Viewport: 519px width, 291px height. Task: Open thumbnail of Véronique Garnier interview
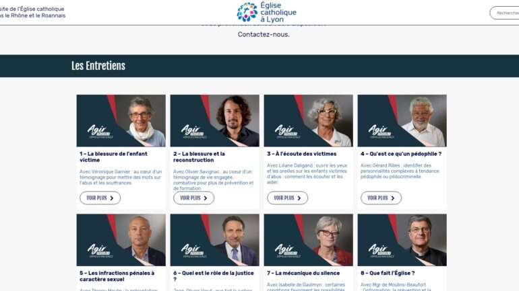click(x=121, y=121)
